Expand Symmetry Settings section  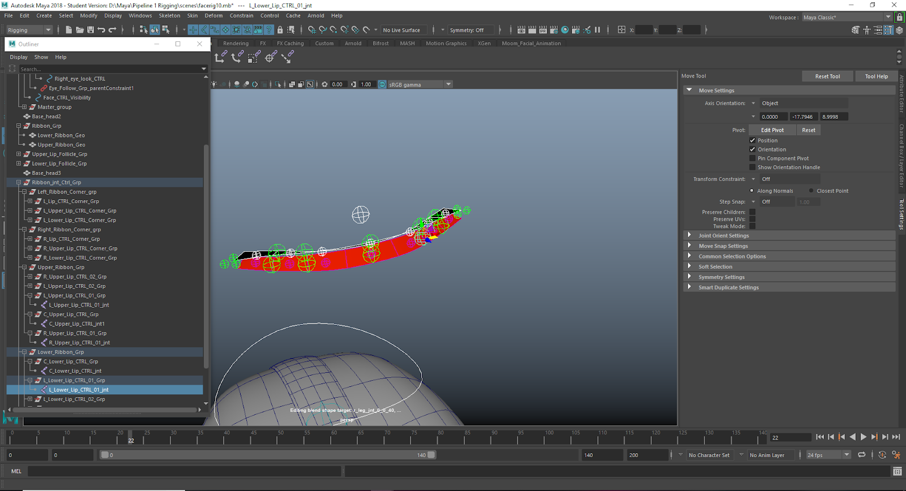pos(689,277)
